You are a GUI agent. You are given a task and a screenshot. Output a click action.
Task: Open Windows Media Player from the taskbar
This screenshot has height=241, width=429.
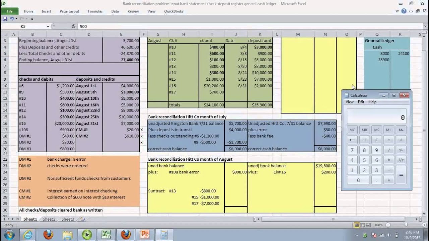coord(87,235)
